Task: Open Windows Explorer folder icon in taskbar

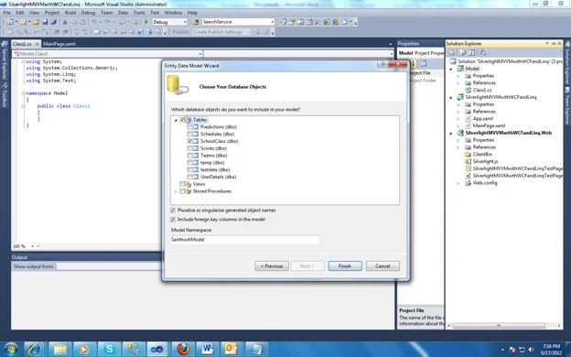Action: click(59, 349)
